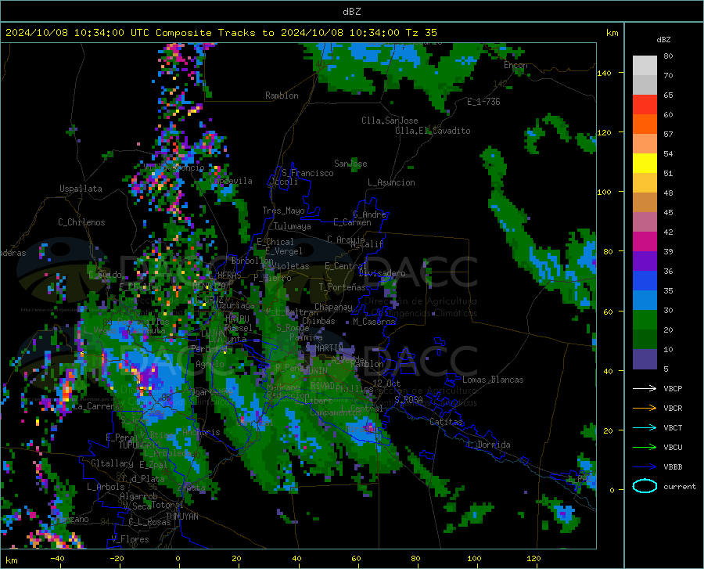Click the 'S_Francisco' map label
This screenshot has width=704, height=569.
point(307,173)
